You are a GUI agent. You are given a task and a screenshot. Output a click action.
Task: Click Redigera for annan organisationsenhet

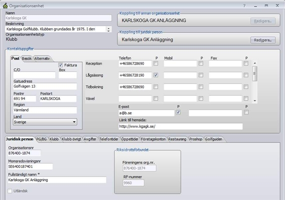(x=263, y=21)
